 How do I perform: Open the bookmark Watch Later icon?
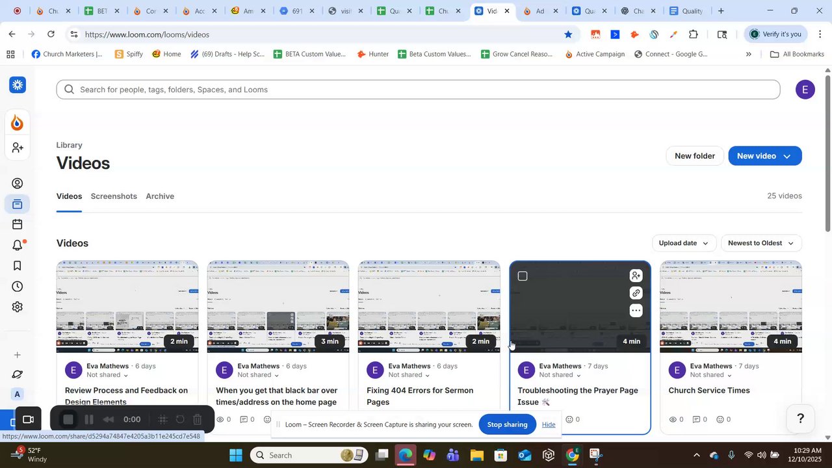tap(18, 266)
